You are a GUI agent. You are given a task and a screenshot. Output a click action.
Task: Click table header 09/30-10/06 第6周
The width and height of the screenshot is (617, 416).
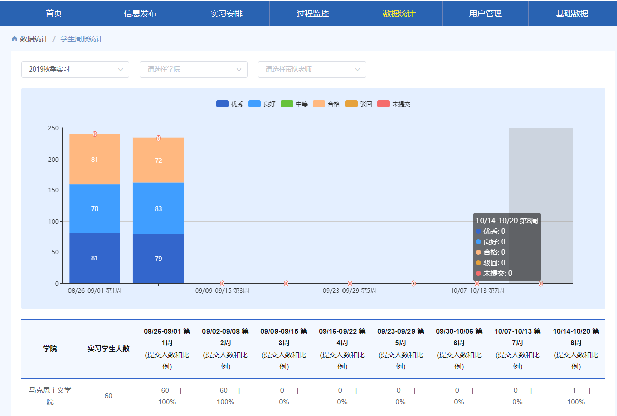pyautogui.click(x=459, y=337)
